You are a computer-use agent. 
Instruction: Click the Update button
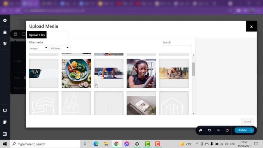click(242, 130)
